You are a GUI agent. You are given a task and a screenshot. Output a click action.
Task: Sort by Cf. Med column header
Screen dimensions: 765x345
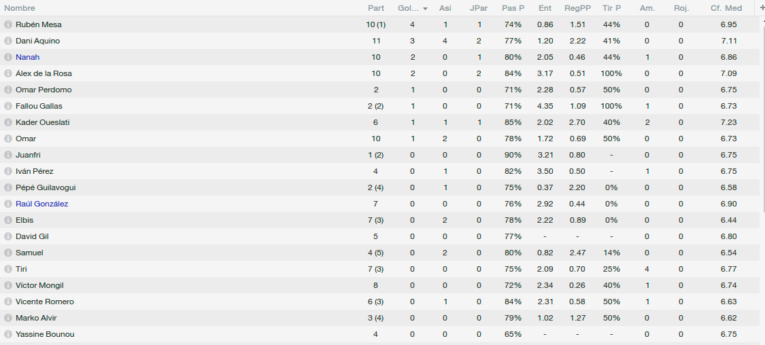[726, 8]
